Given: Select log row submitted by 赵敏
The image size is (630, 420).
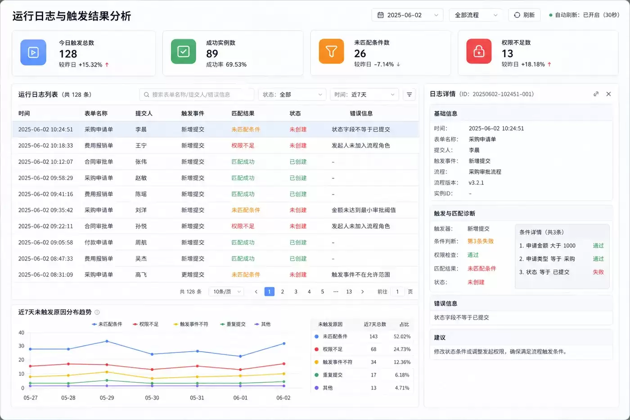Looking at the screenshot, I should coord(215,178).
